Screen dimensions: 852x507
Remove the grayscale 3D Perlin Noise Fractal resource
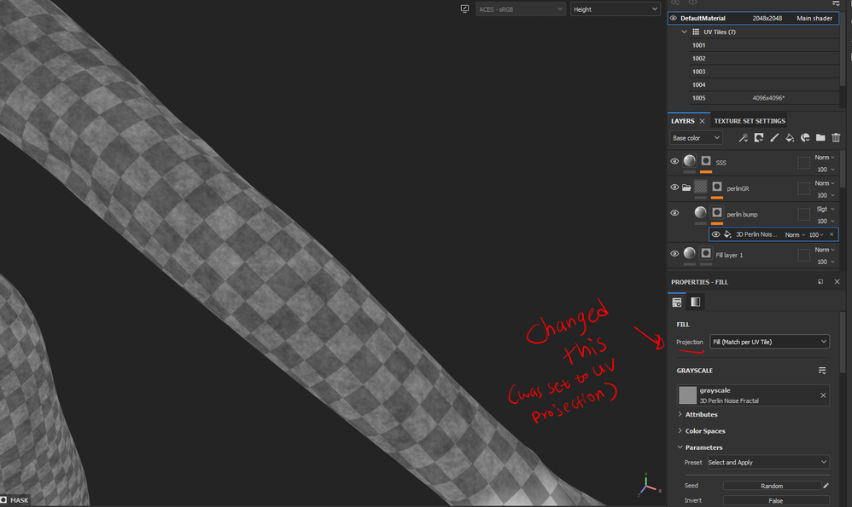point(823,395)
